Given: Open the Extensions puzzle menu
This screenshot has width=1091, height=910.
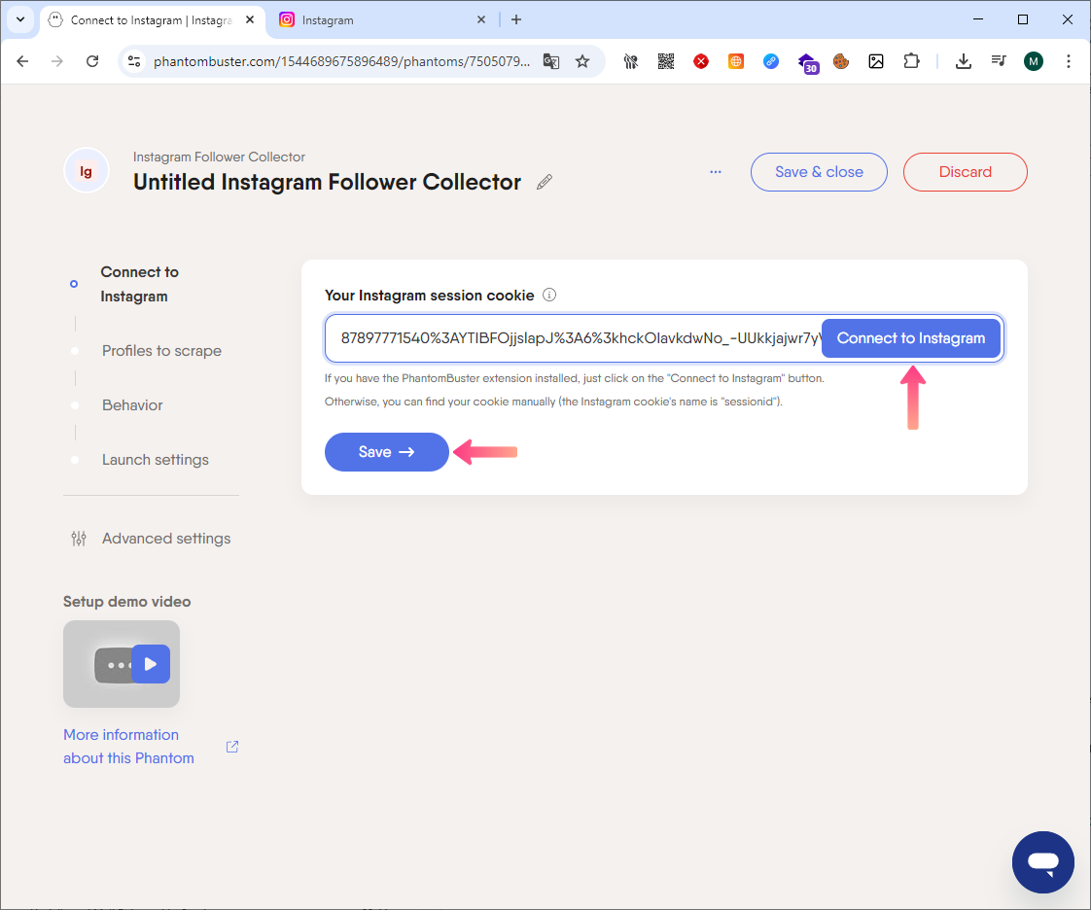Looking at the screenshot, I should [x=911, y=61].
